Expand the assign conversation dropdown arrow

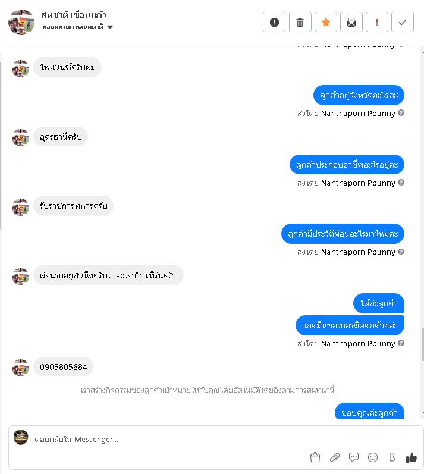click(x=110, y=27)
